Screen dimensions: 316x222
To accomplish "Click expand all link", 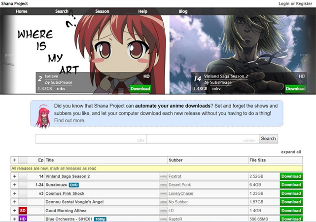I will point(291,152).
